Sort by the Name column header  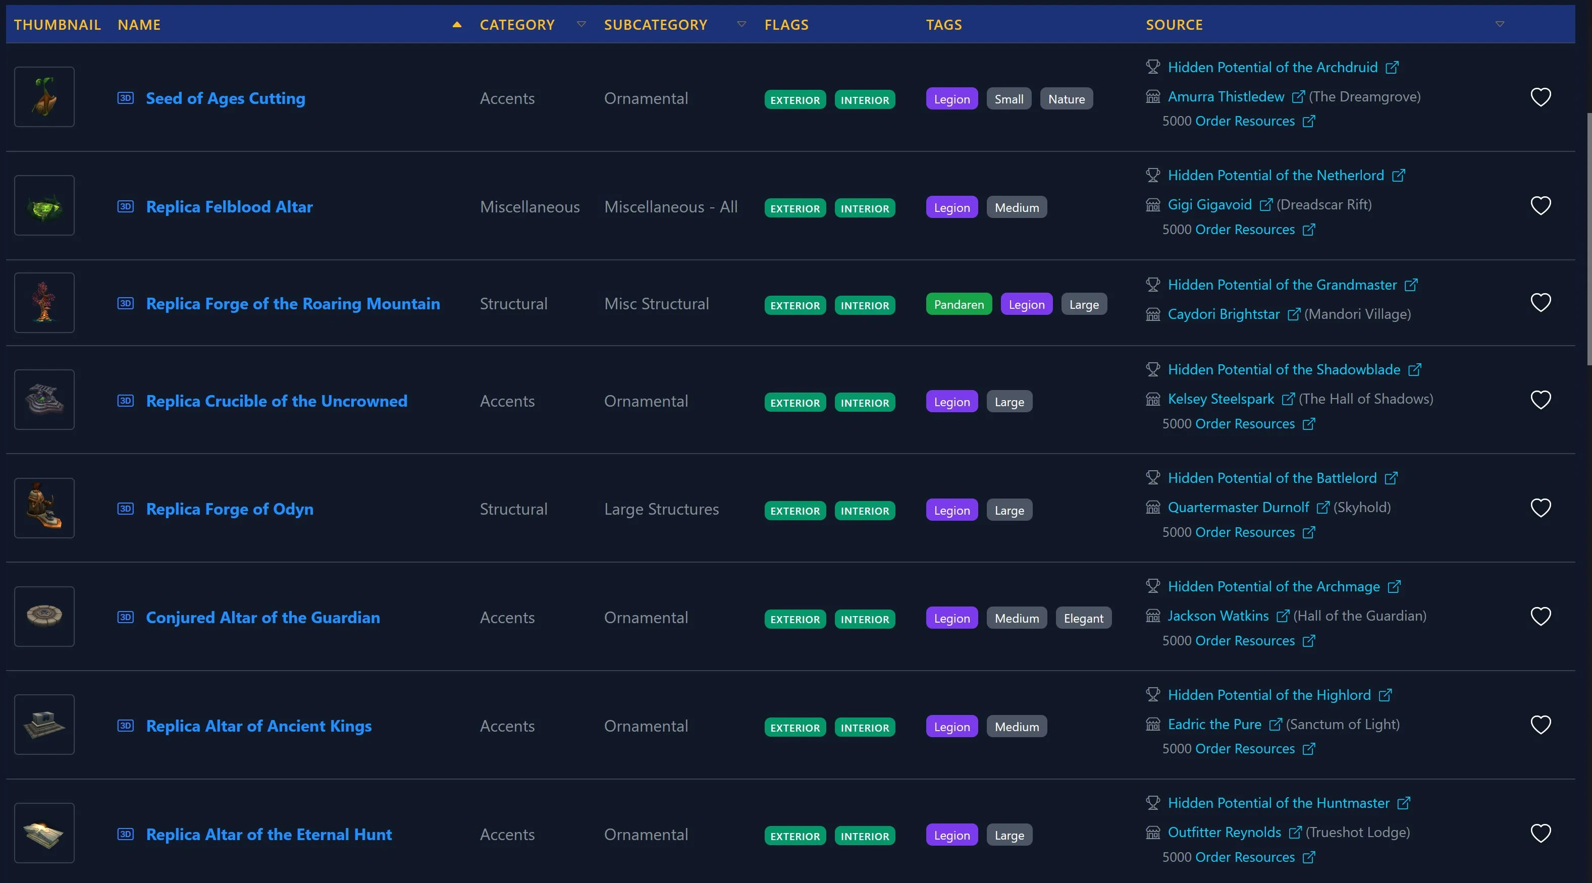[x=139, y=25]
